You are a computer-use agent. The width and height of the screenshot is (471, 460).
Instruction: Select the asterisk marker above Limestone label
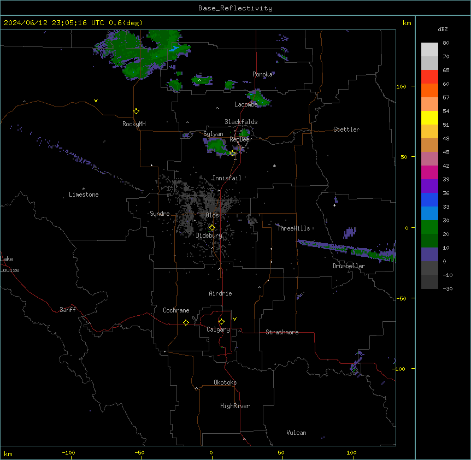click(x=84, y=189)
